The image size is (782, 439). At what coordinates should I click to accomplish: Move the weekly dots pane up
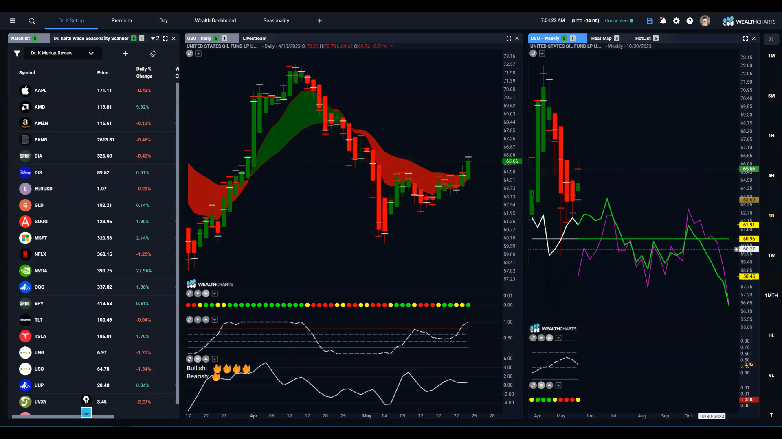coord(549,385)
